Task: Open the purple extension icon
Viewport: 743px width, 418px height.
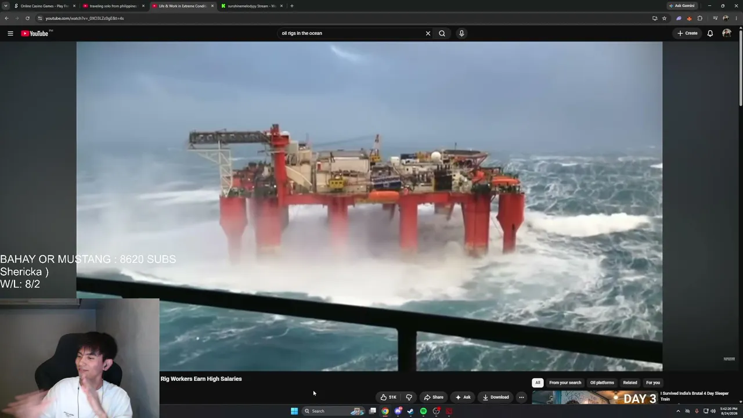Action: point(679,18)
